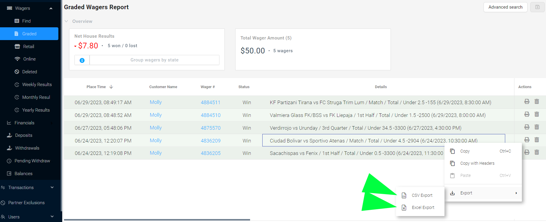Screen dimensions: 546x222
Task: Click the save icon next to Advanced search
Action: tap(537, 7)
